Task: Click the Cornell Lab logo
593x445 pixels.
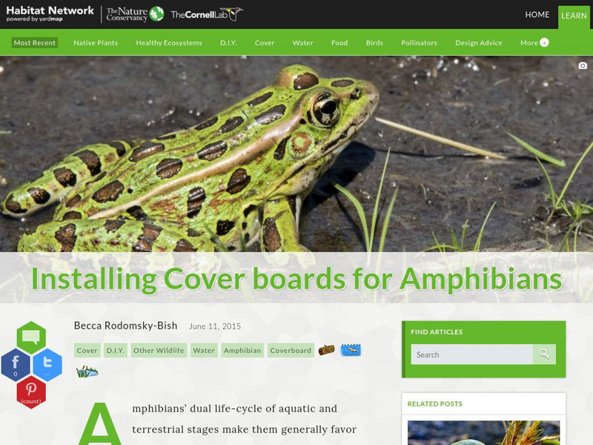Action: (x=207, y=14)
